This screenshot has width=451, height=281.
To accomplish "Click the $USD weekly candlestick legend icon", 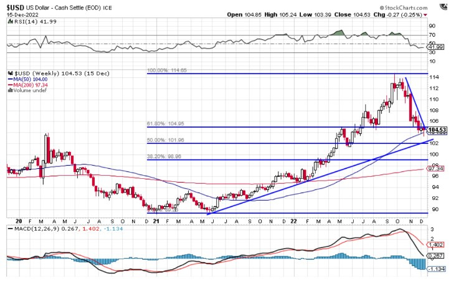I will pos(8,74).
